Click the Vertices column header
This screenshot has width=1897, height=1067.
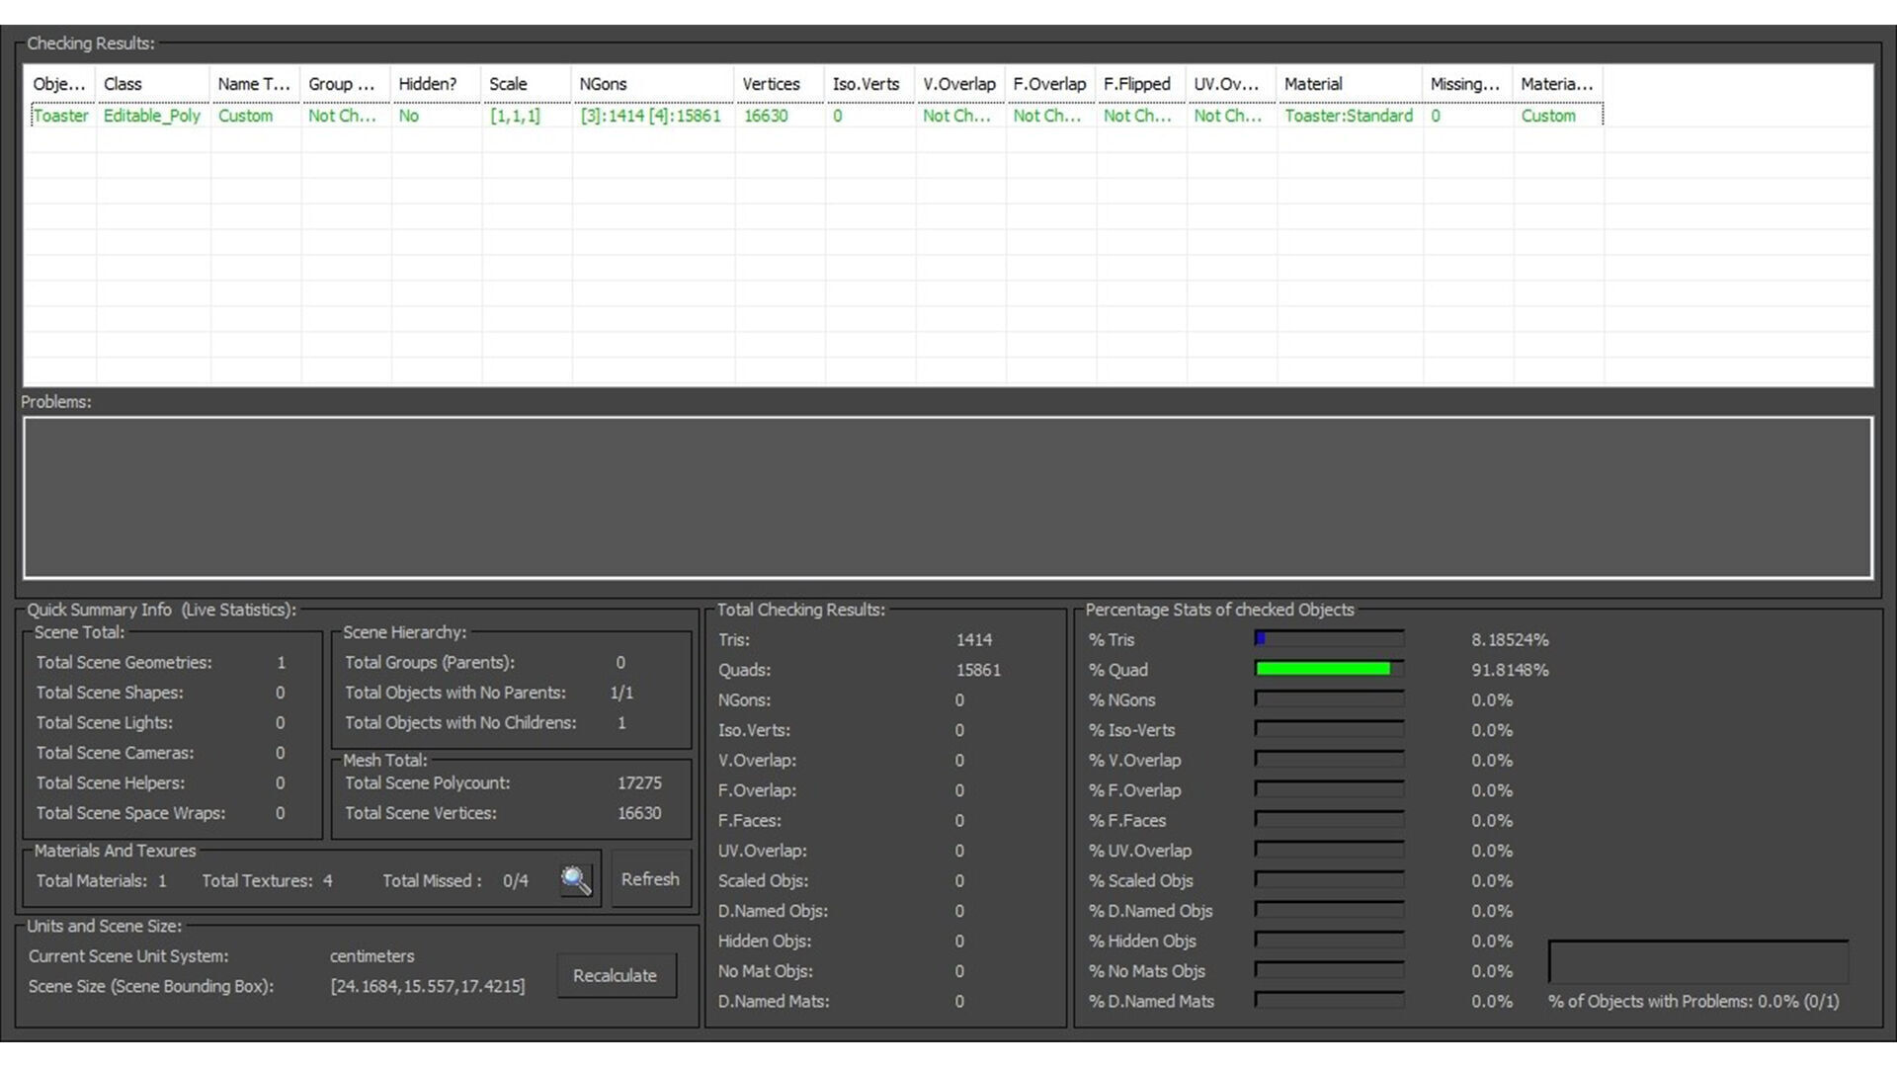coord(779,84)
